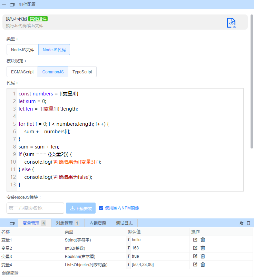Switch to the 对象管理 tab
Screen dimensions: 254x278
point(67,223)
